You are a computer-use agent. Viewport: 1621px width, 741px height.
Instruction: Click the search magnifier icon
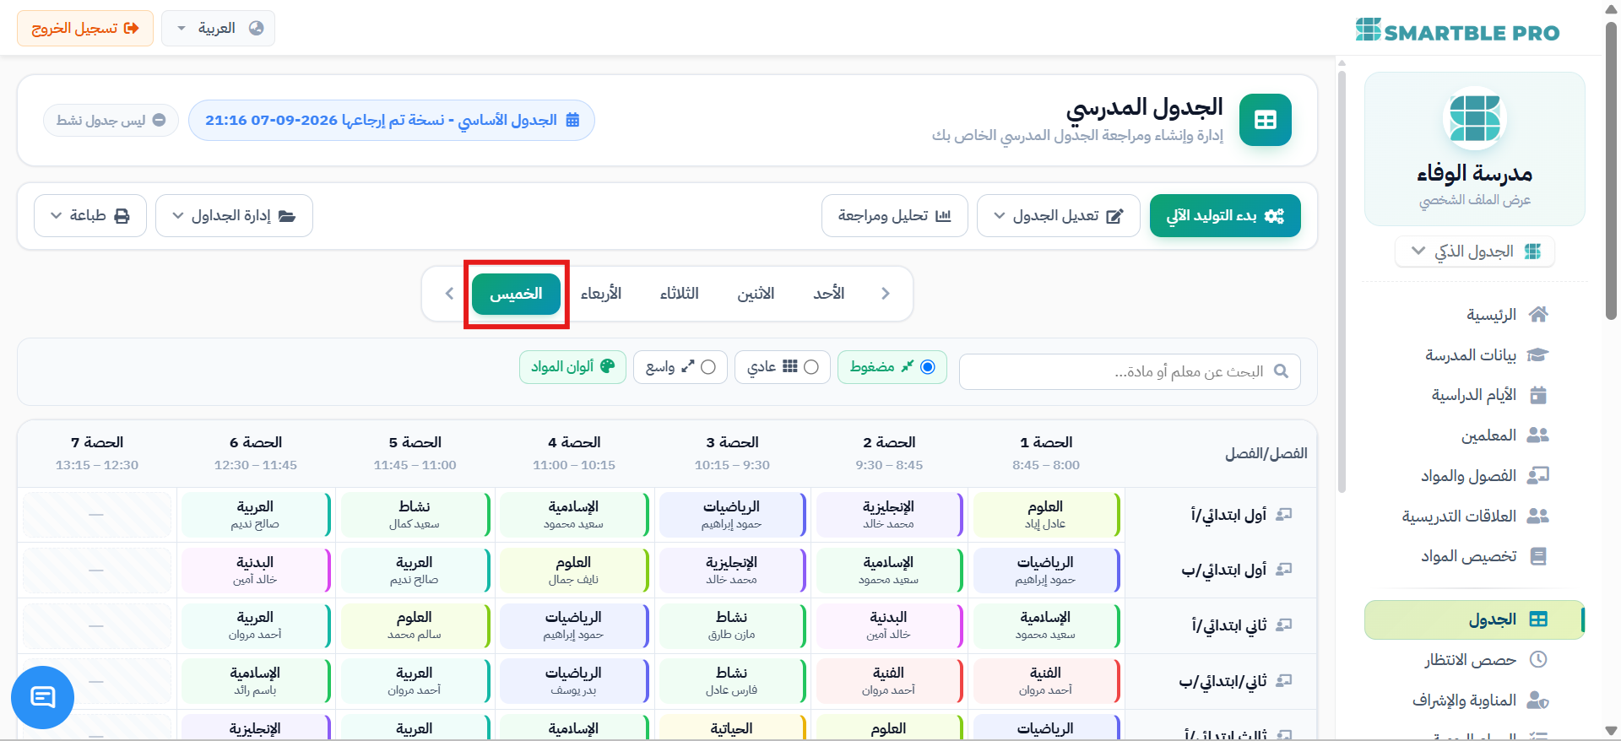pyautogui.click(x=1281, y=371)
